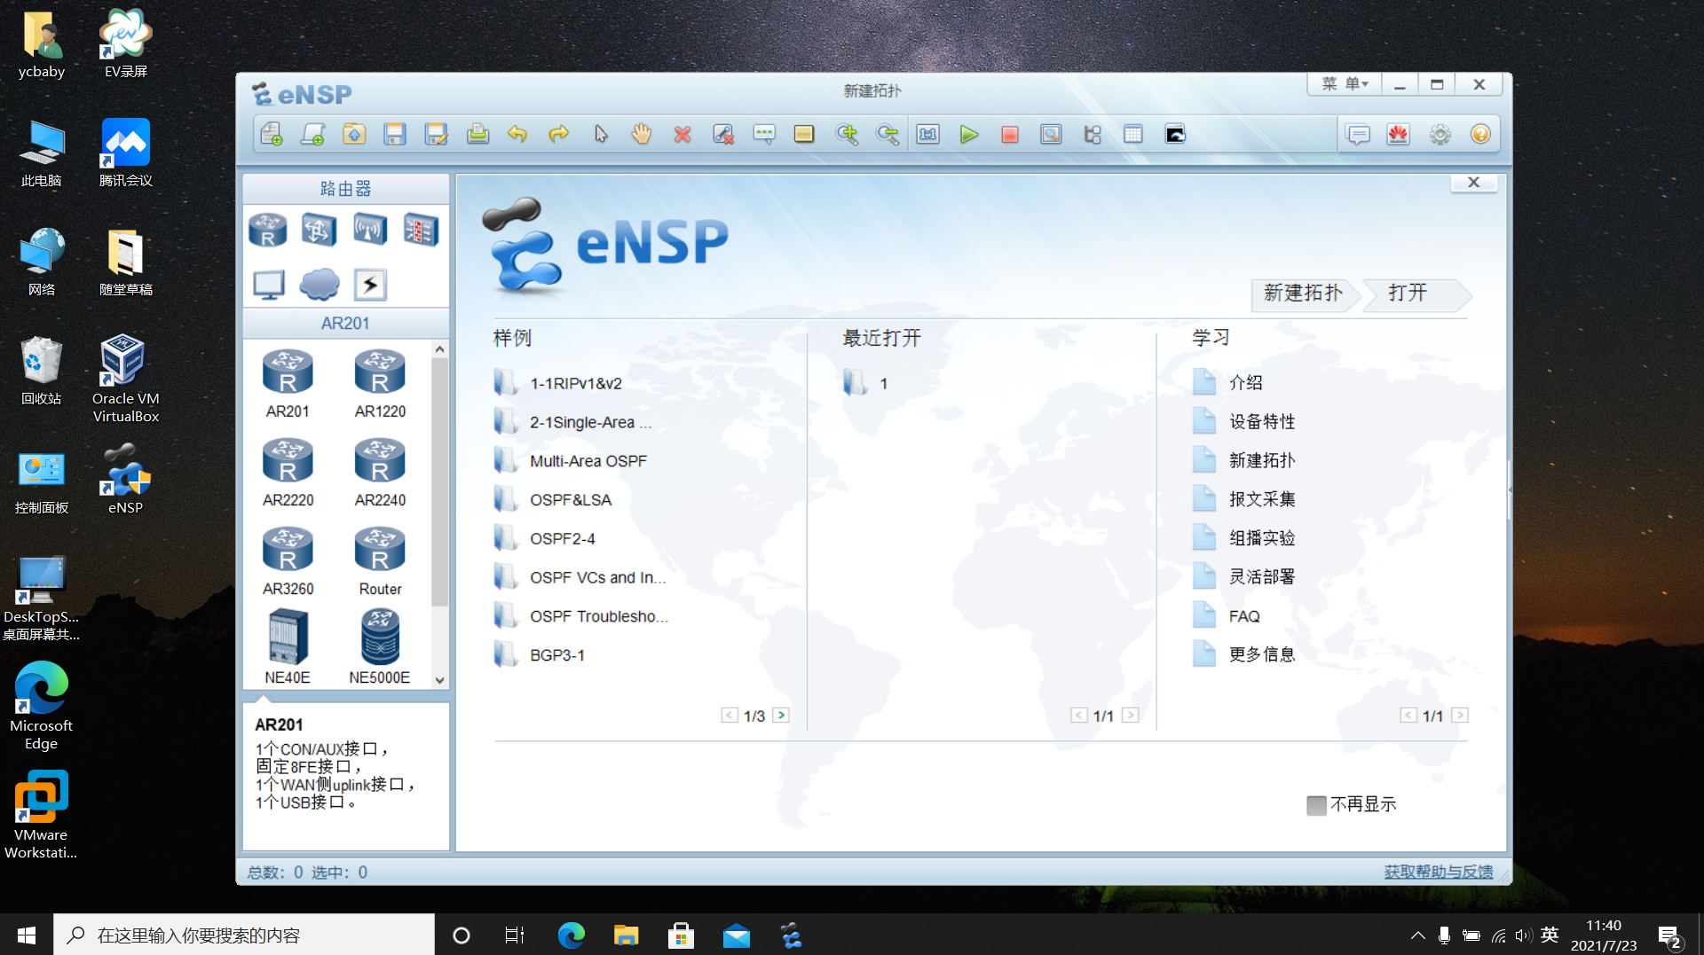Start all devices with the green play icon
The image size is (1704, 955).
click(x=970, y=134)
